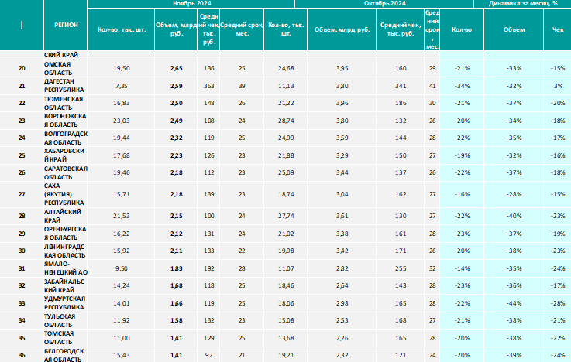Screen dimensions: 571x362
Task: Select ХАБАРОВСКИЙ КРАЙ region cell
Action: pos(66,155)
